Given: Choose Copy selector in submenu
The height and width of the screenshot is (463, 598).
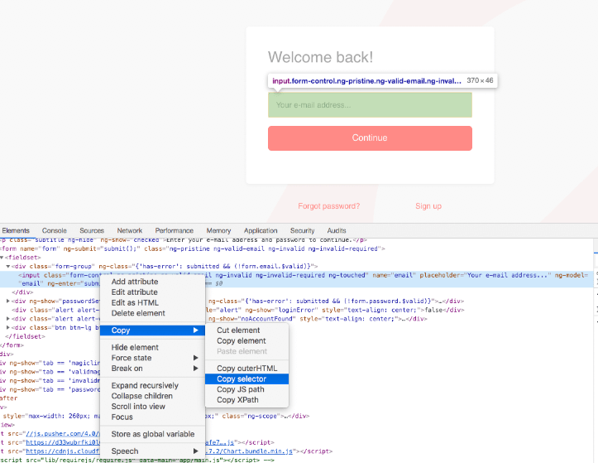Looking at the screenshot, I should coord(246,379).
